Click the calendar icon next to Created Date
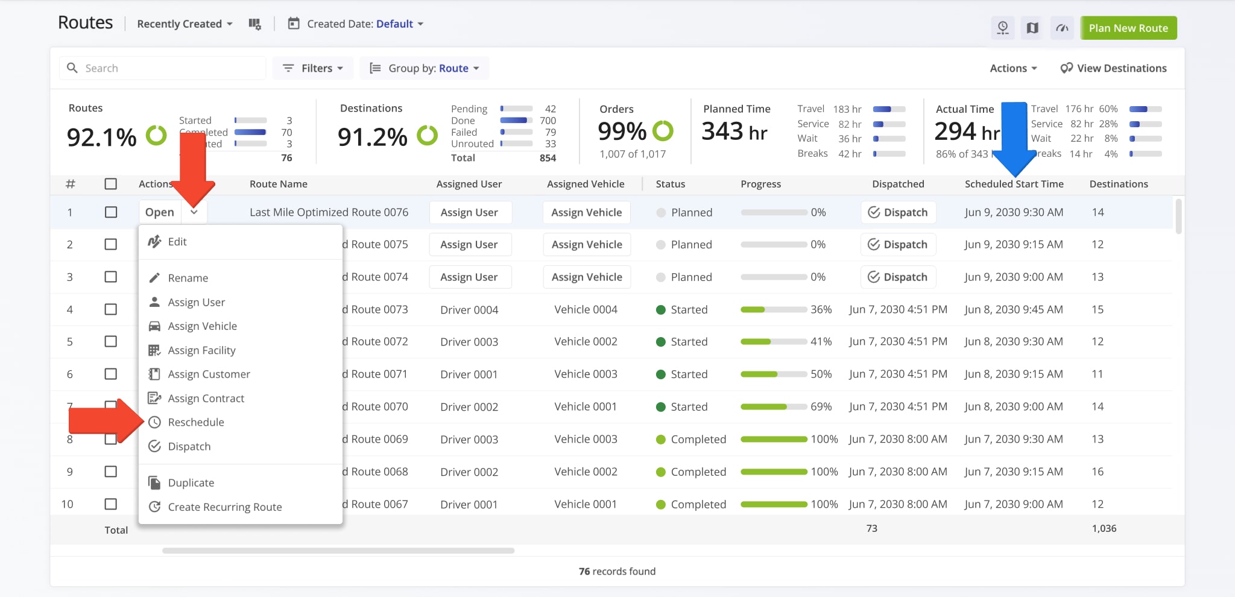The image size is (1235, 597). (294, 24)
